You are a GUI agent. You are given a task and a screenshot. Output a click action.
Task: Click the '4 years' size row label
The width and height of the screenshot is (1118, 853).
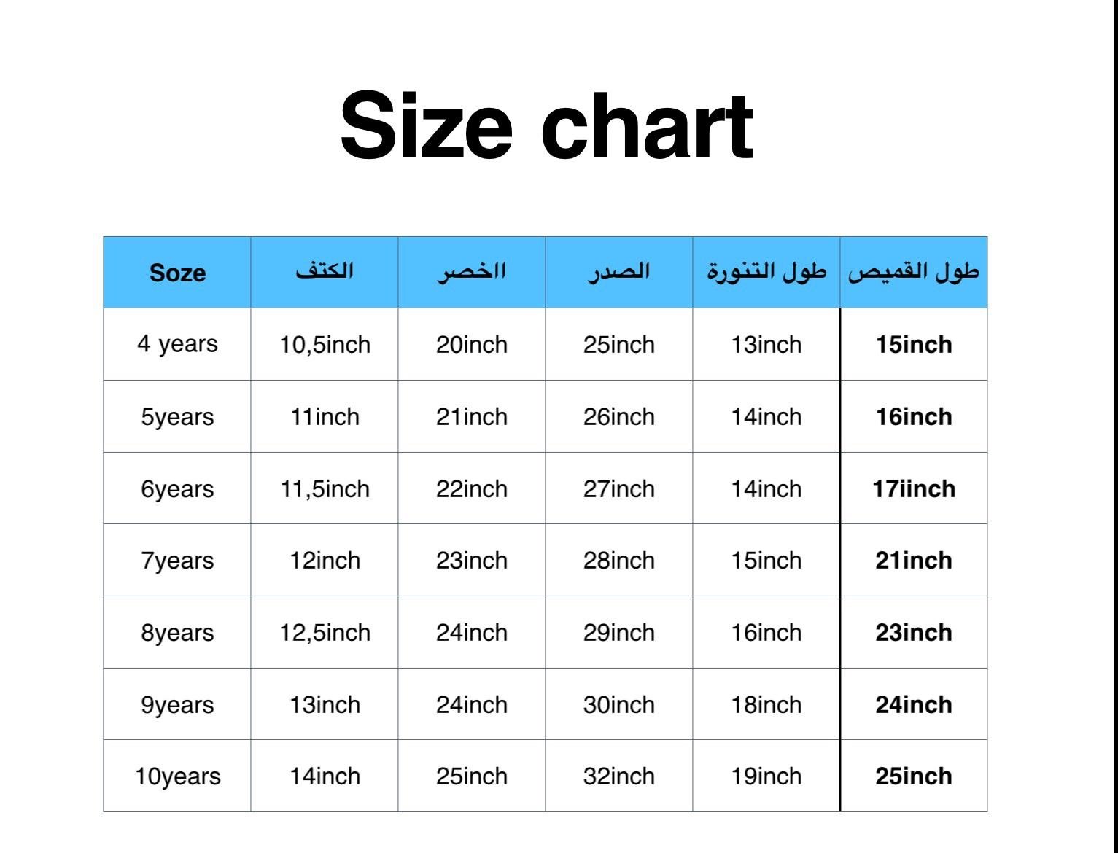(x=177, y=344)
